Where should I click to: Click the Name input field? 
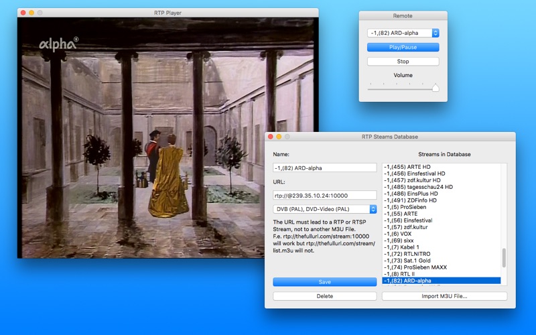point(325,168)
